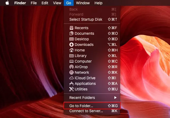Open the Help menu
The image size is (170, 118).
click(98, 3)
